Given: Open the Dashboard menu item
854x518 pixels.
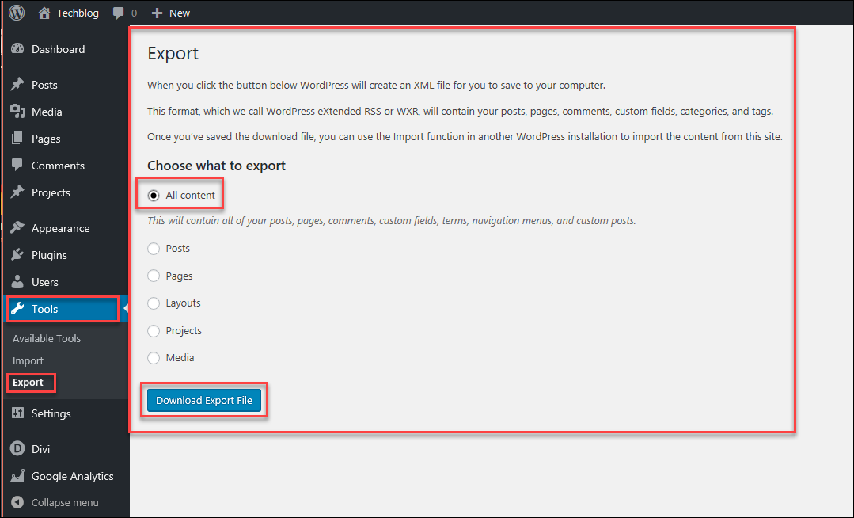Looking at the screenshot, I should (x=59, y=49).
